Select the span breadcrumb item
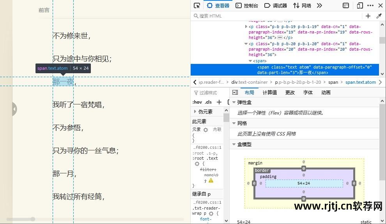 click(x=333, y=82)
